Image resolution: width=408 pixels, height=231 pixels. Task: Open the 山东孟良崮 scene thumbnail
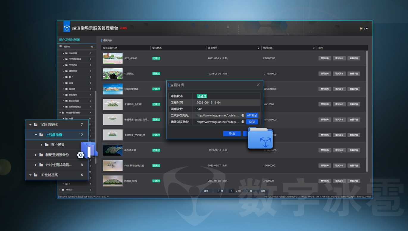tap(113, 150)
